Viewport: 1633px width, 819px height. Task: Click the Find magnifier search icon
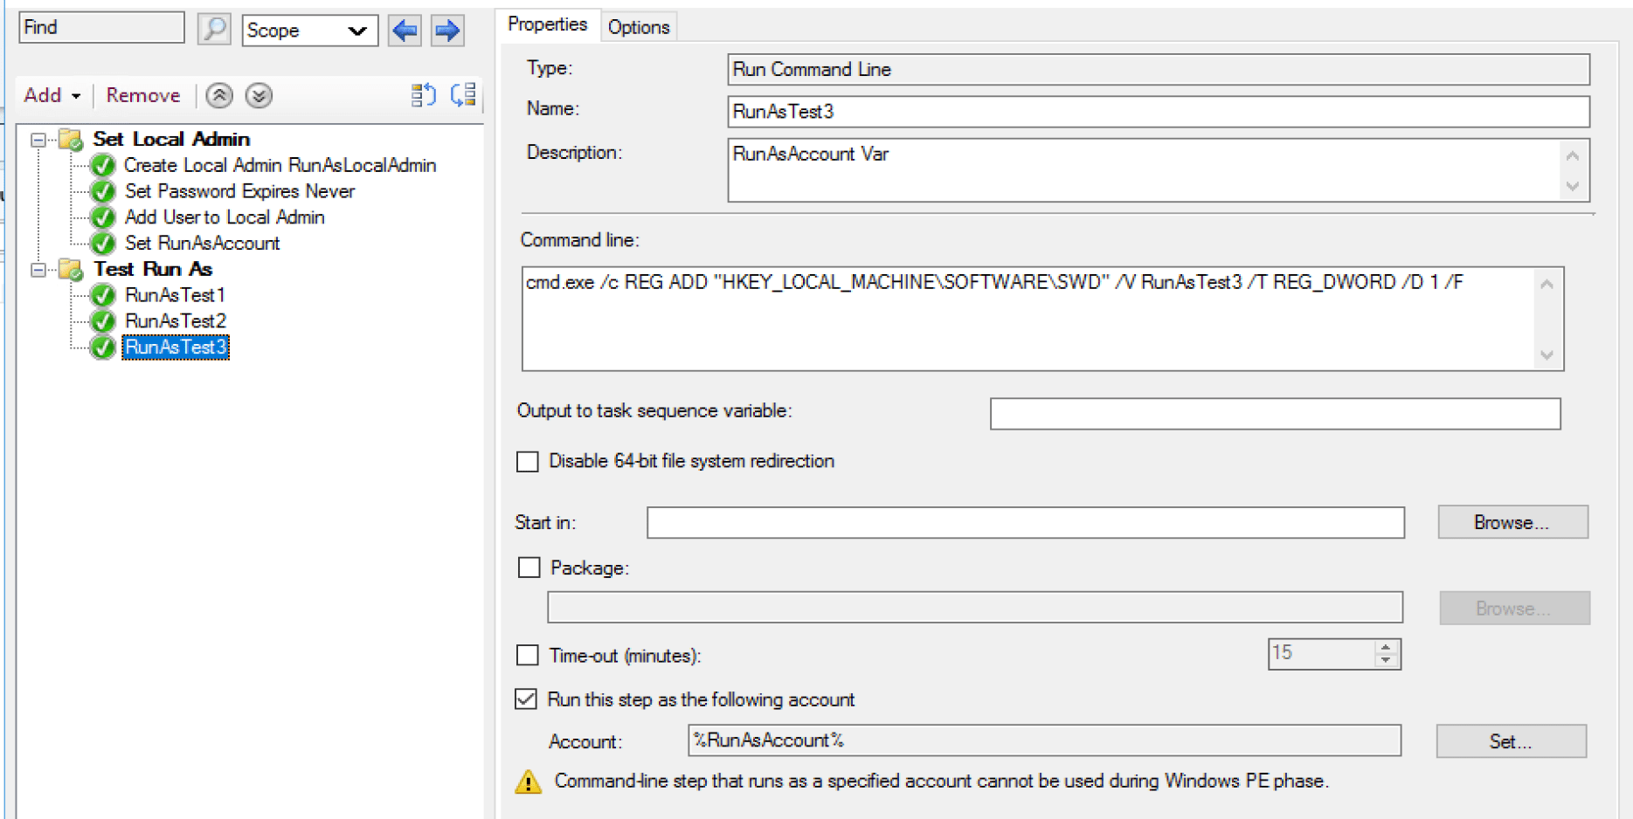(213, 30)
